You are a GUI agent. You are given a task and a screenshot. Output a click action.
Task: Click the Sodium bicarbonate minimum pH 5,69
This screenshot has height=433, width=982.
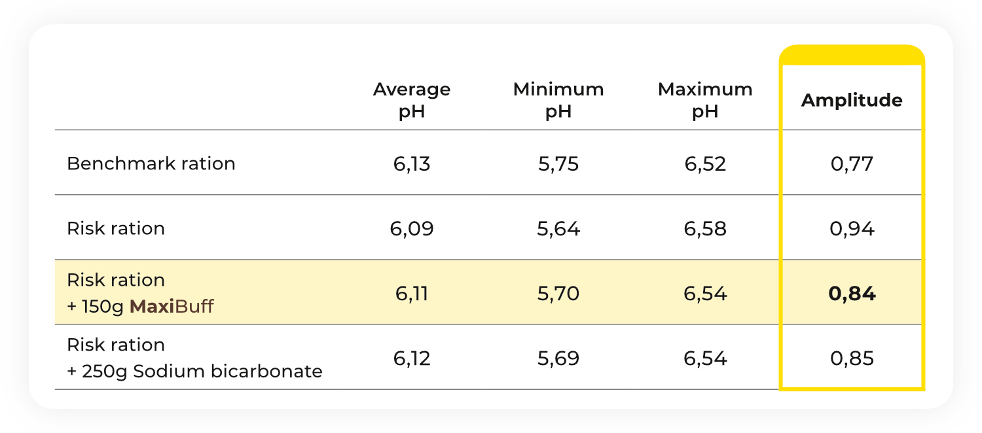[x=558, y=358]
